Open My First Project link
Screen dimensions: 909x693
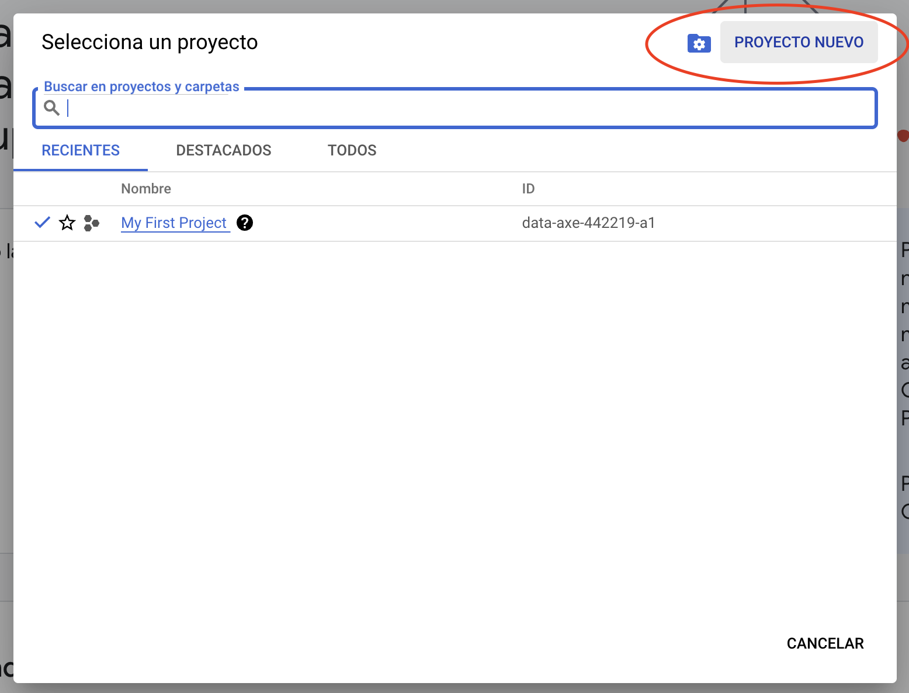coord(174,223)
